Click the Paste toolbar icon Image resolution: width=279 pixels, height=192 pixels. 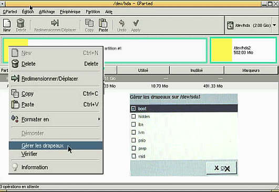[103, 23]
